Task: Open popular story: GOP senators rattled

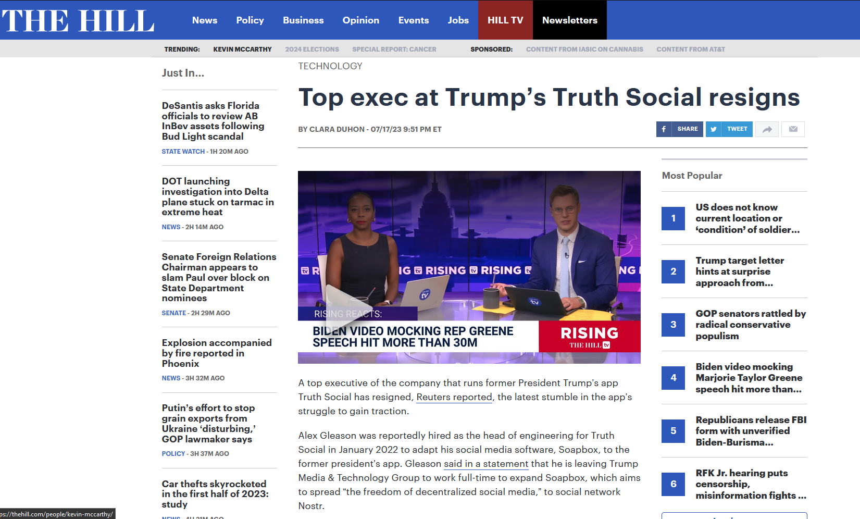Action: pyautogui.click(x=751, y=325)
